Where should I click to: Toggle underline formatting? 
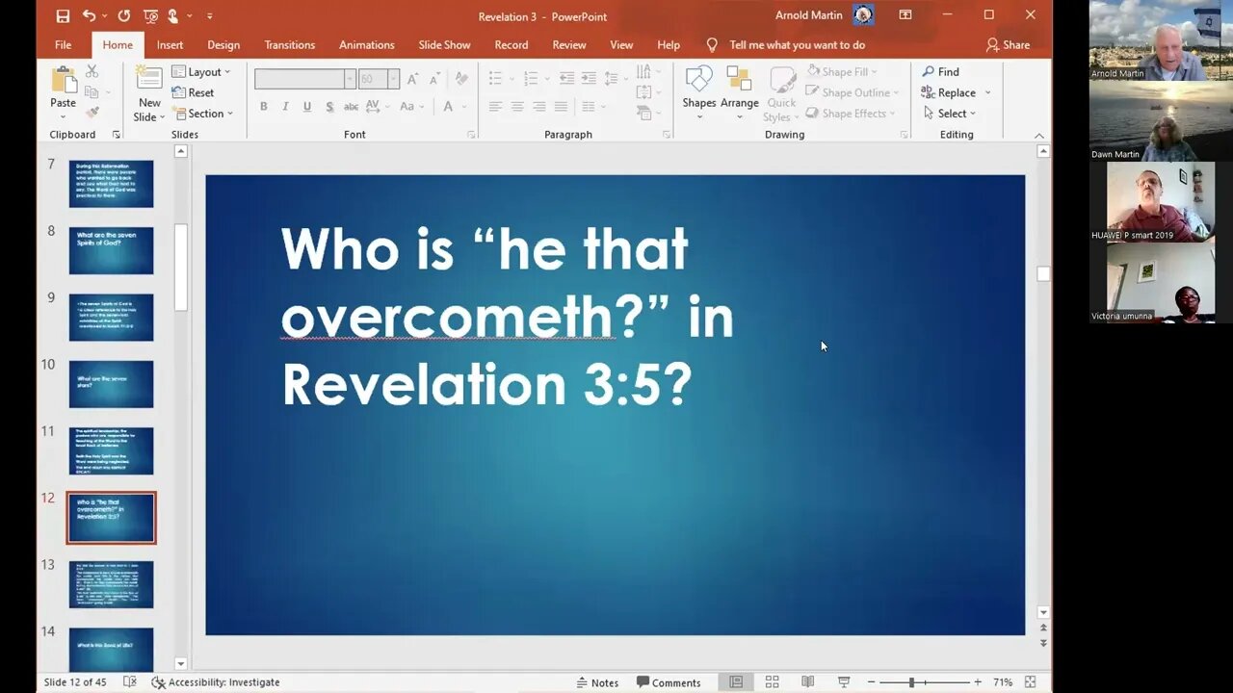(307, 107)
